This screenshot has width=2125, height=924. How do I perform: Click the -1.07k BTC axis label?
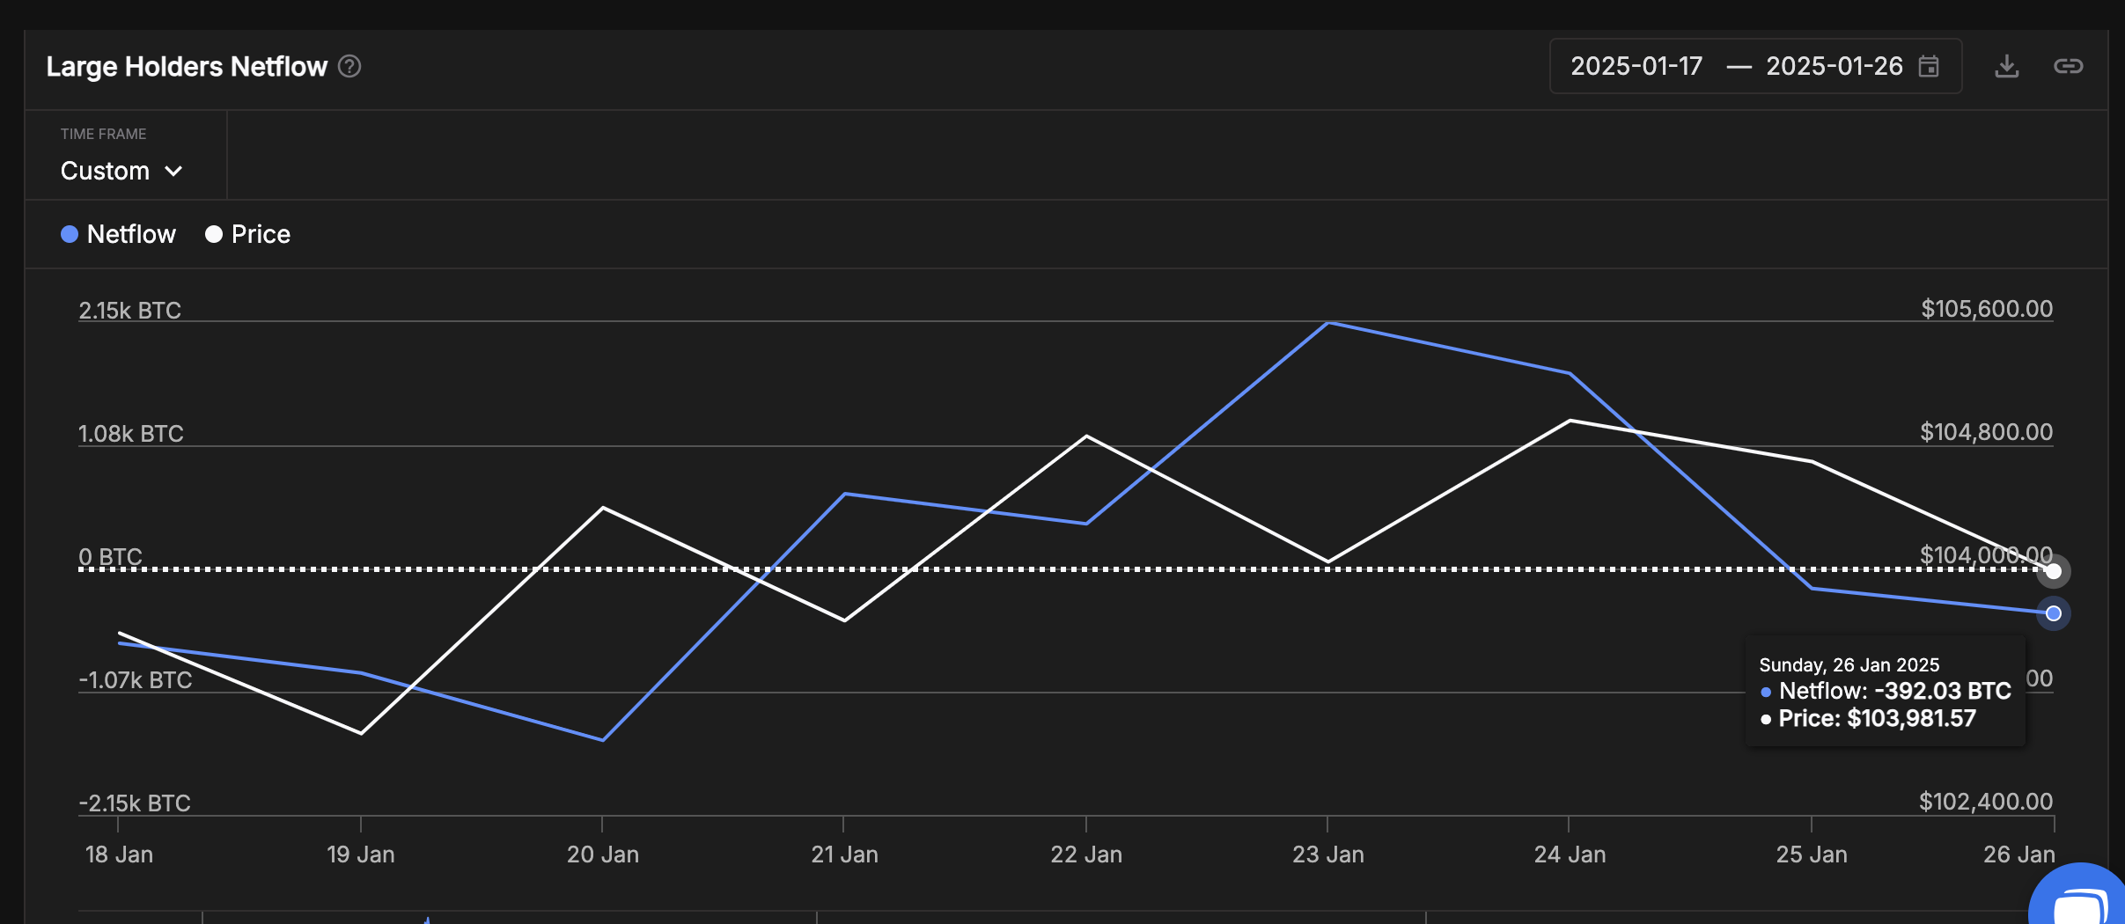coord(135,680)
